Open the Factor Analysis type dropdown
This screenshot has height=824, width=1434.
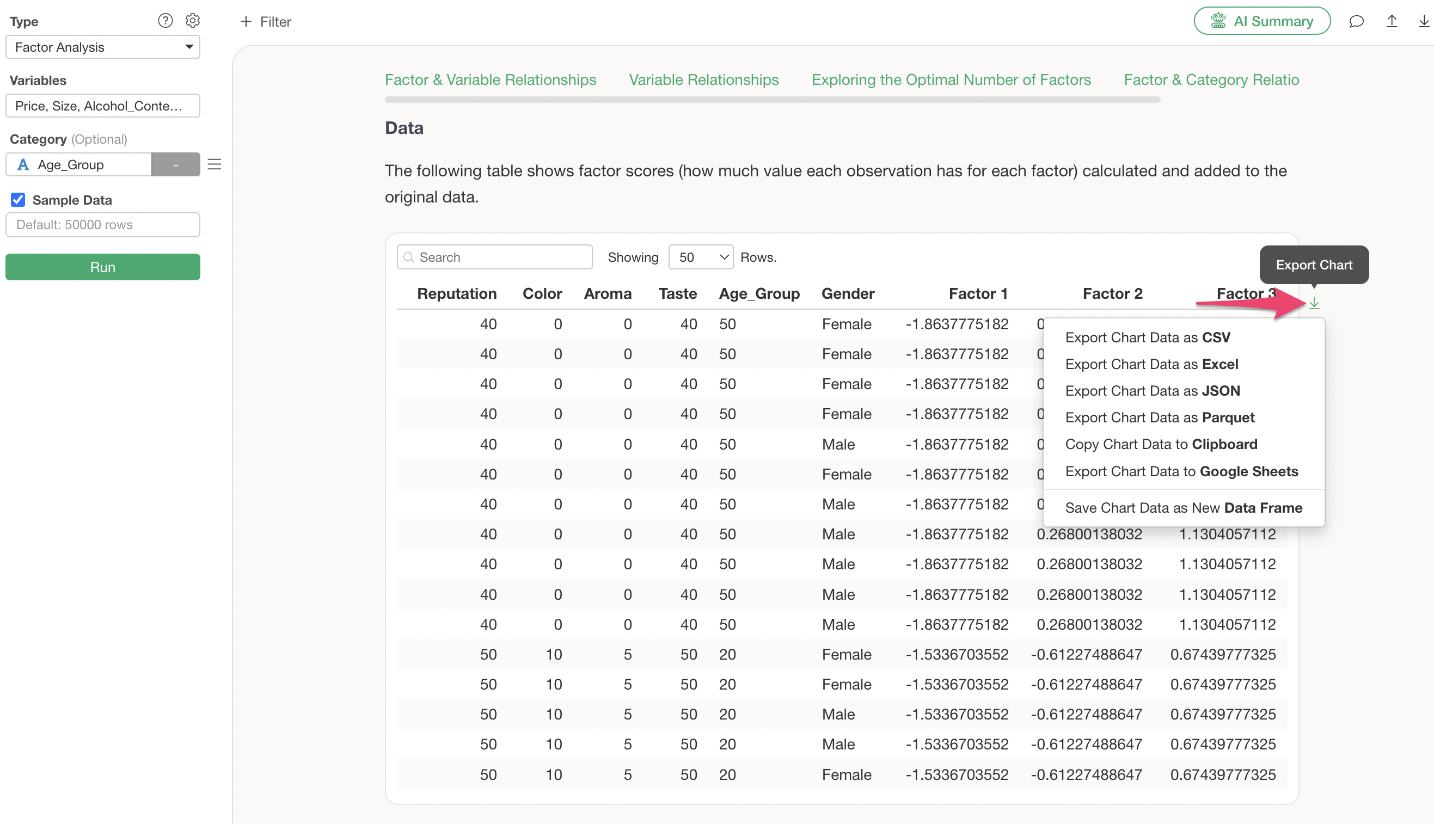coord(102,47)
